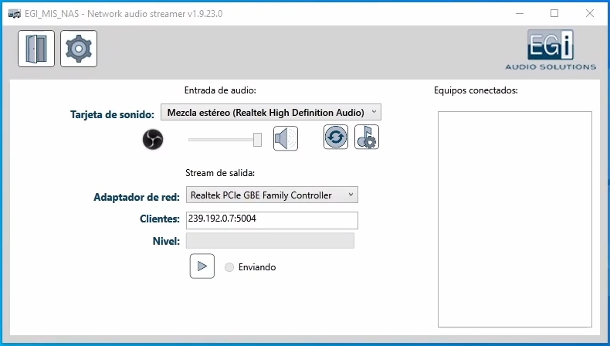This screenshot has height=346, width=610.
Task: Click the EGi Audio Solutions logo
Action: pos(551,50)
